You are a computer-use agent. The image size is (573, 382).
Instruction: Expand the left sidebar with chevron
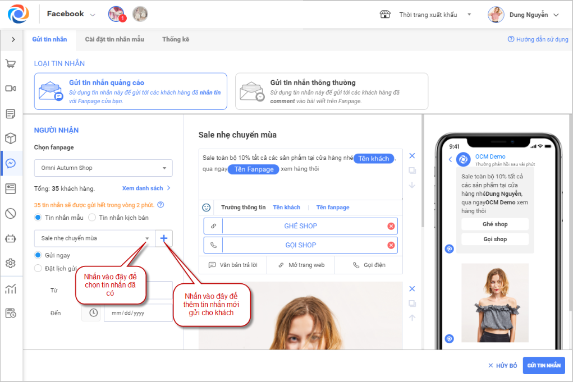13,39
